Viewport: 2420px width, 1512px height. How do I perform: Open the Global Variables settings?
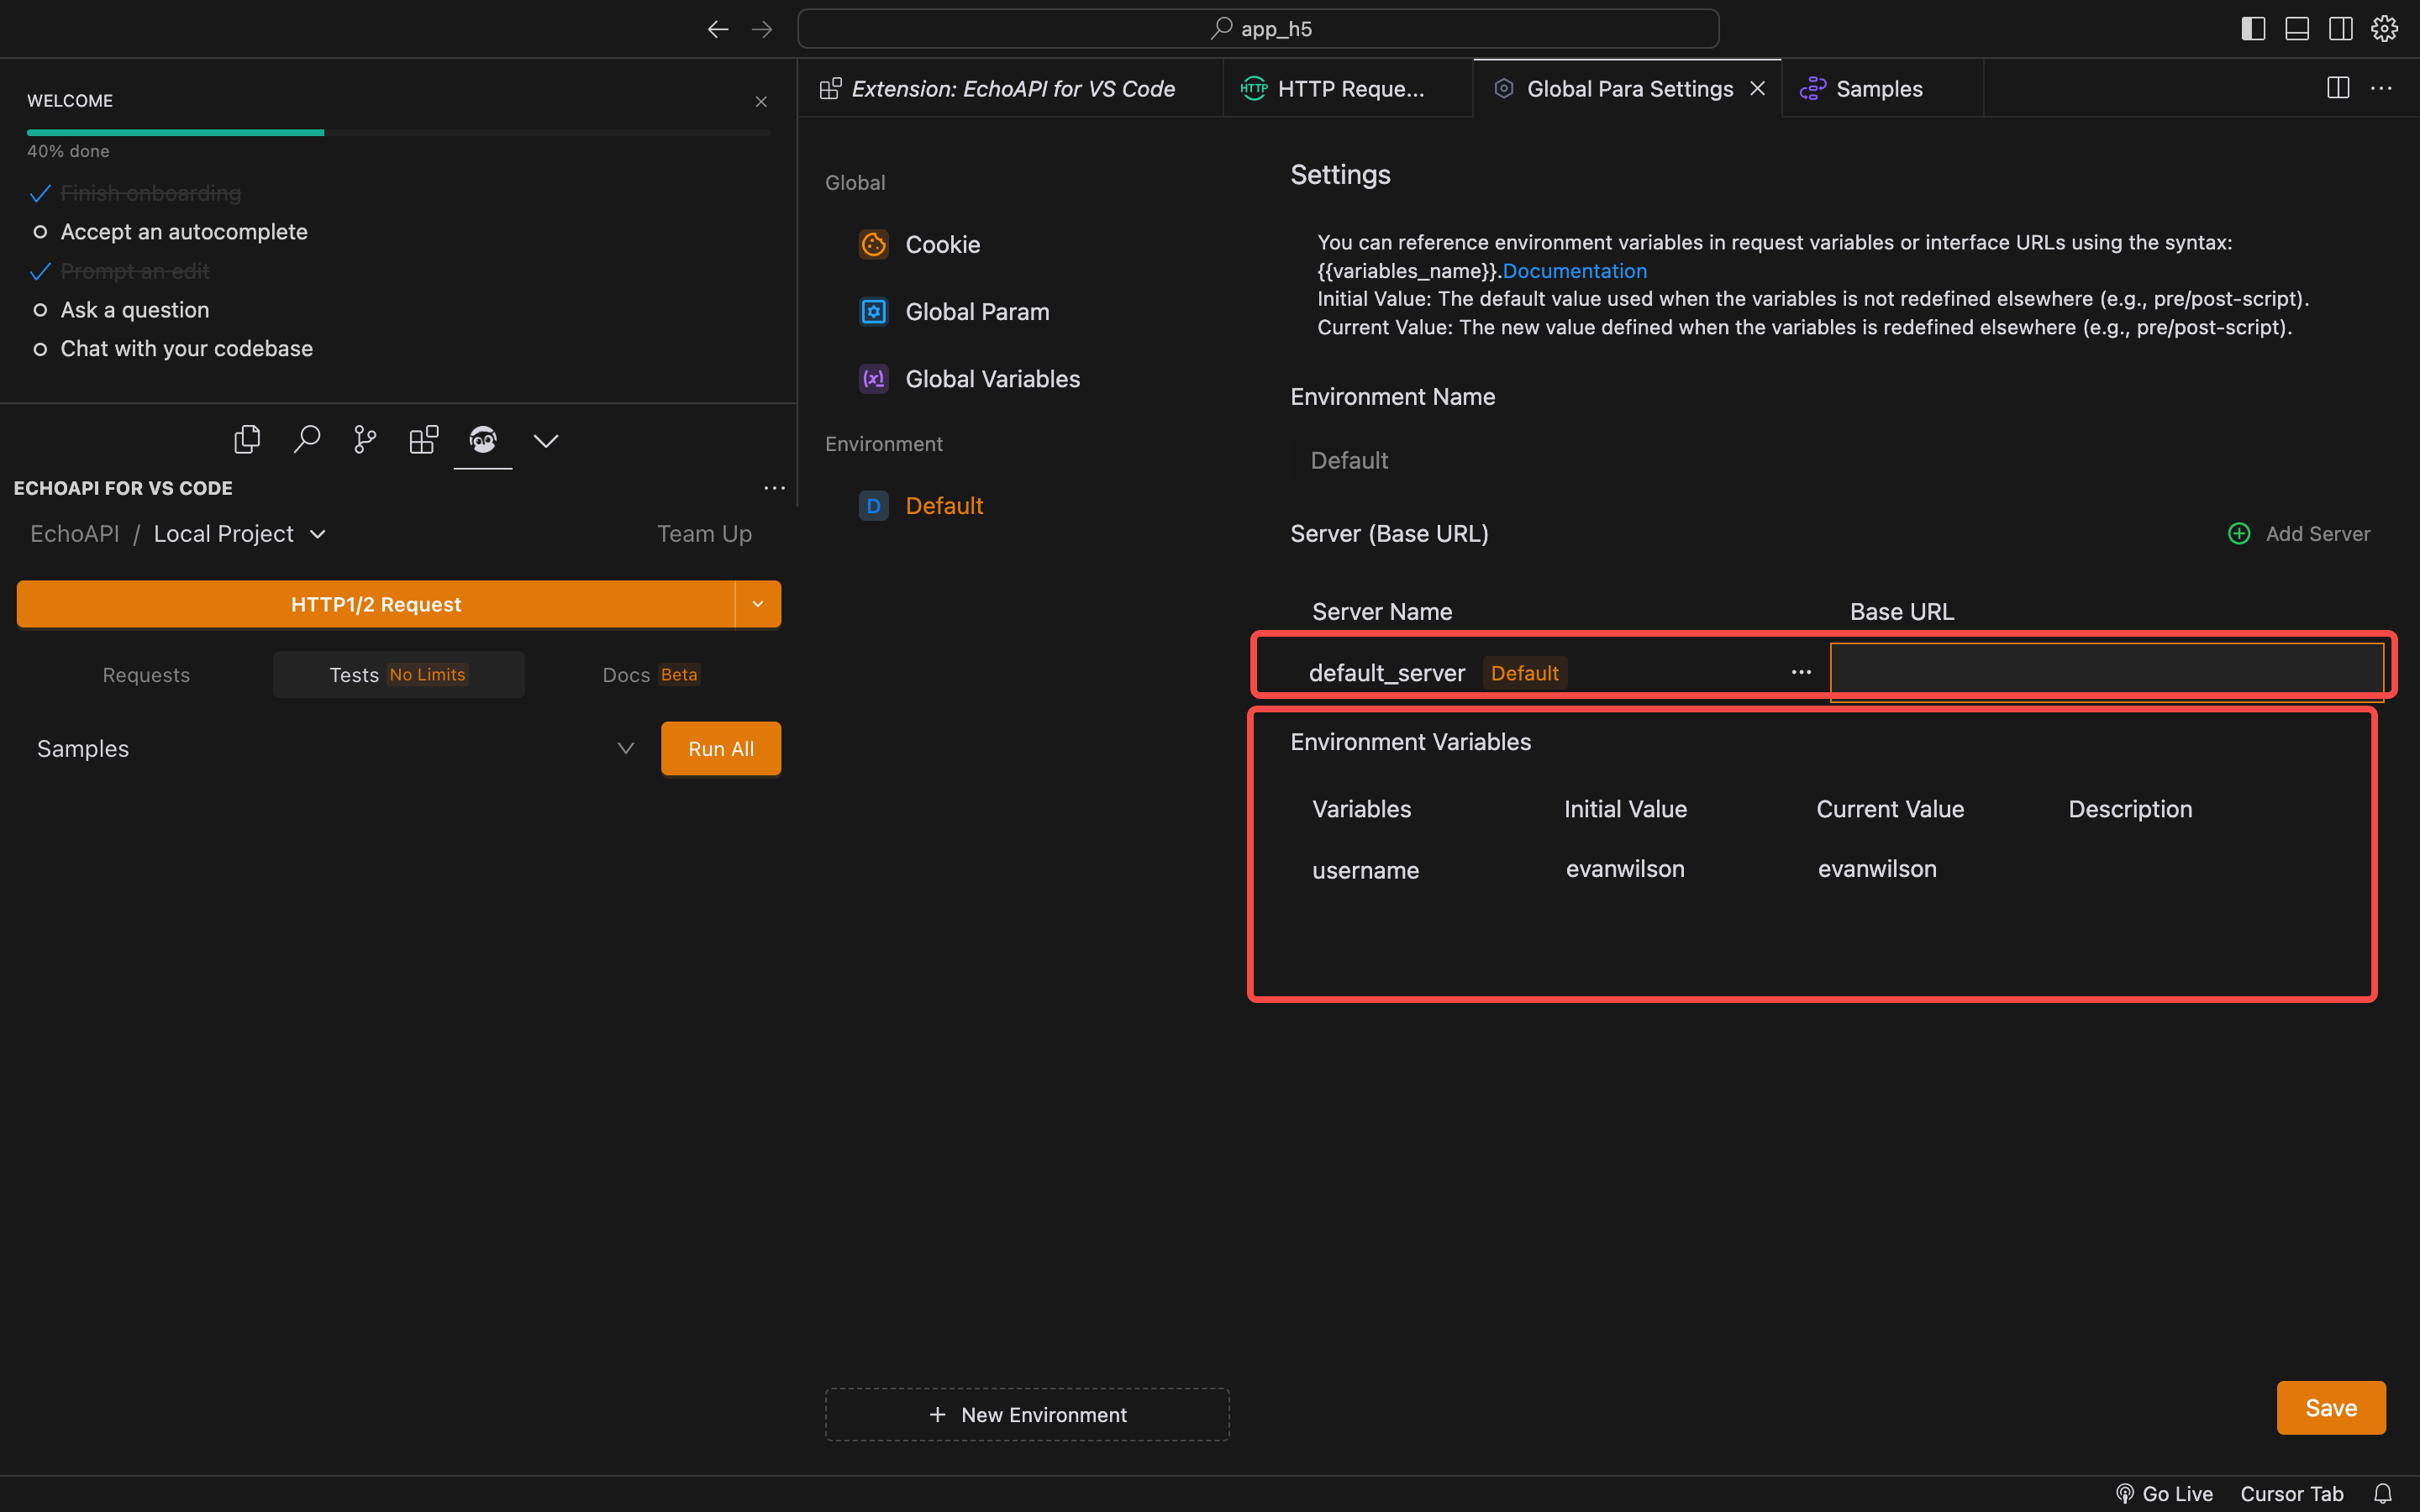(969, 379)
